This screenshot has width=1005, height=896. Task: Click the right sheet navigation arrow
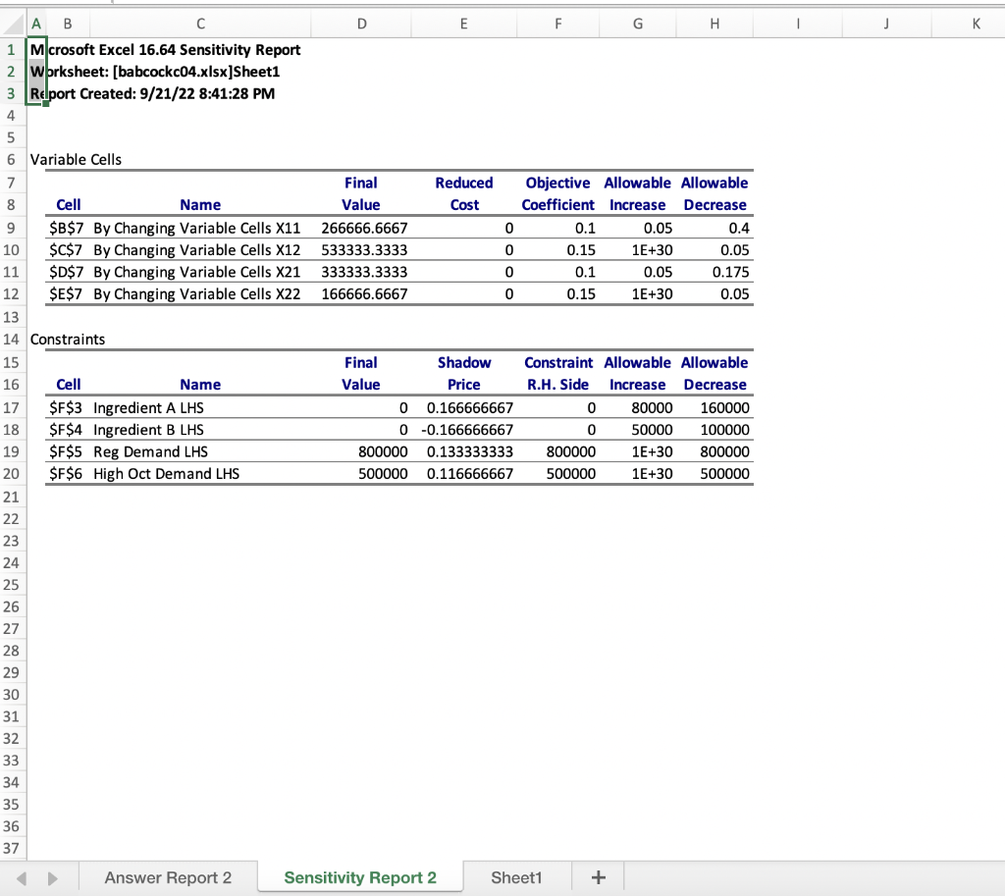coord(53,876)
